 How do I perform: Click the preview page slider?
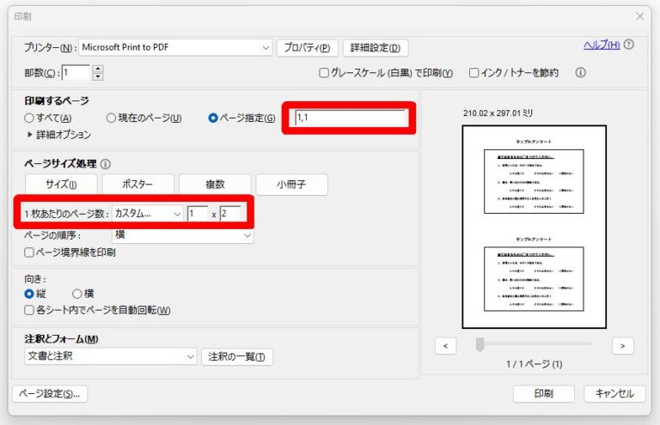[x=480, y=344]
